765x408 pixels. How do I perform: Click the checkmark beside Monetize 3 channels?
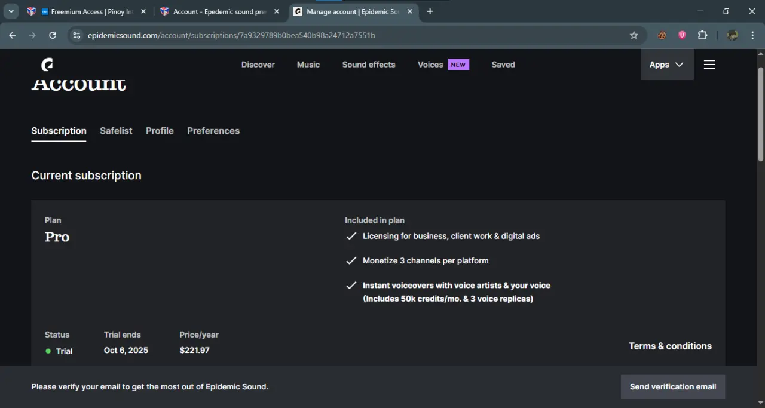point(351,260)
